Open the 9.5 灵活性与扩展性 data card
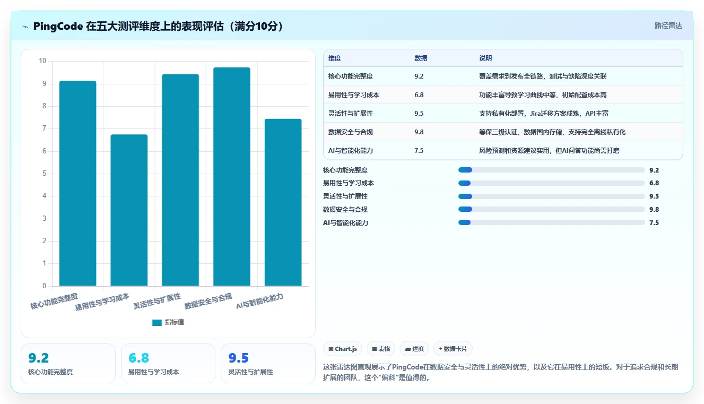 point(268,363)
